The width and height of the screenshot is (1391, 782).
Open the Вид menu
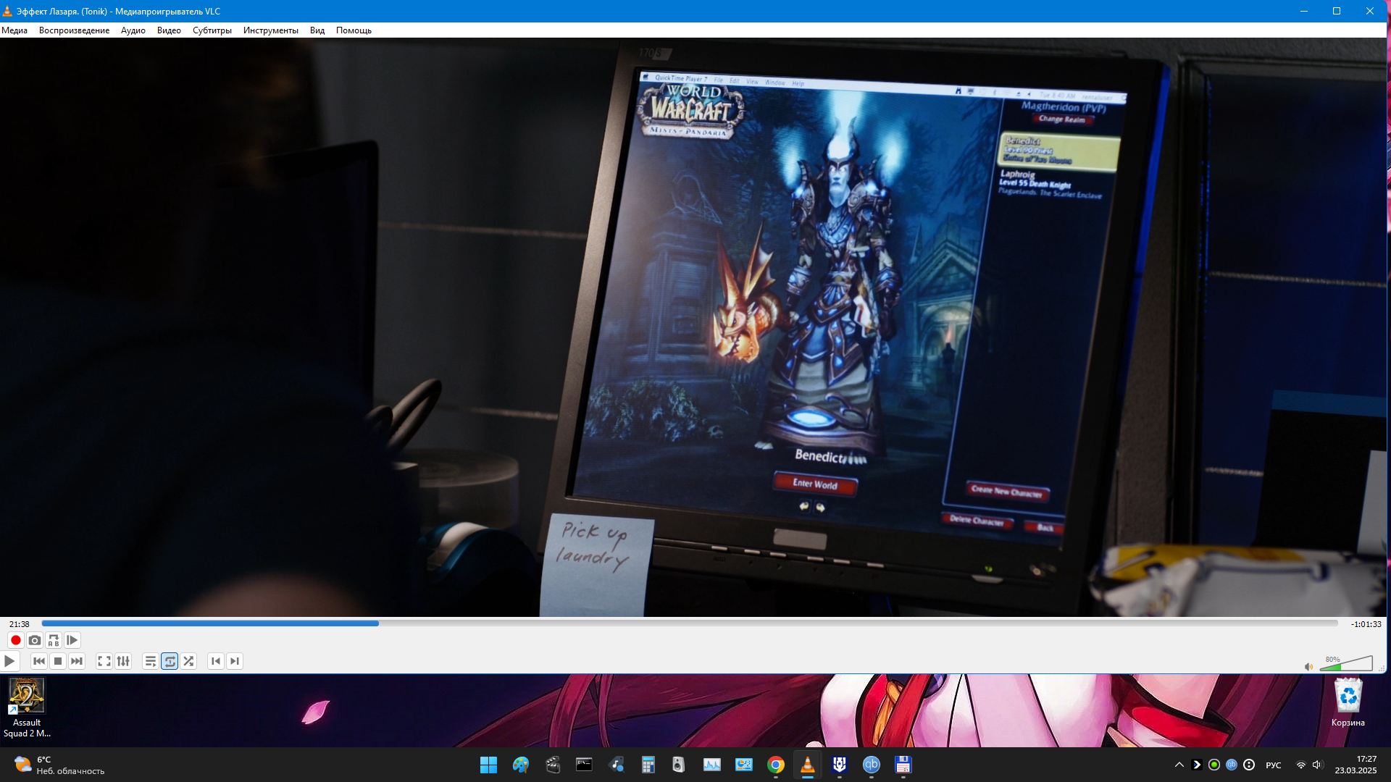click(x=317, y=30)
